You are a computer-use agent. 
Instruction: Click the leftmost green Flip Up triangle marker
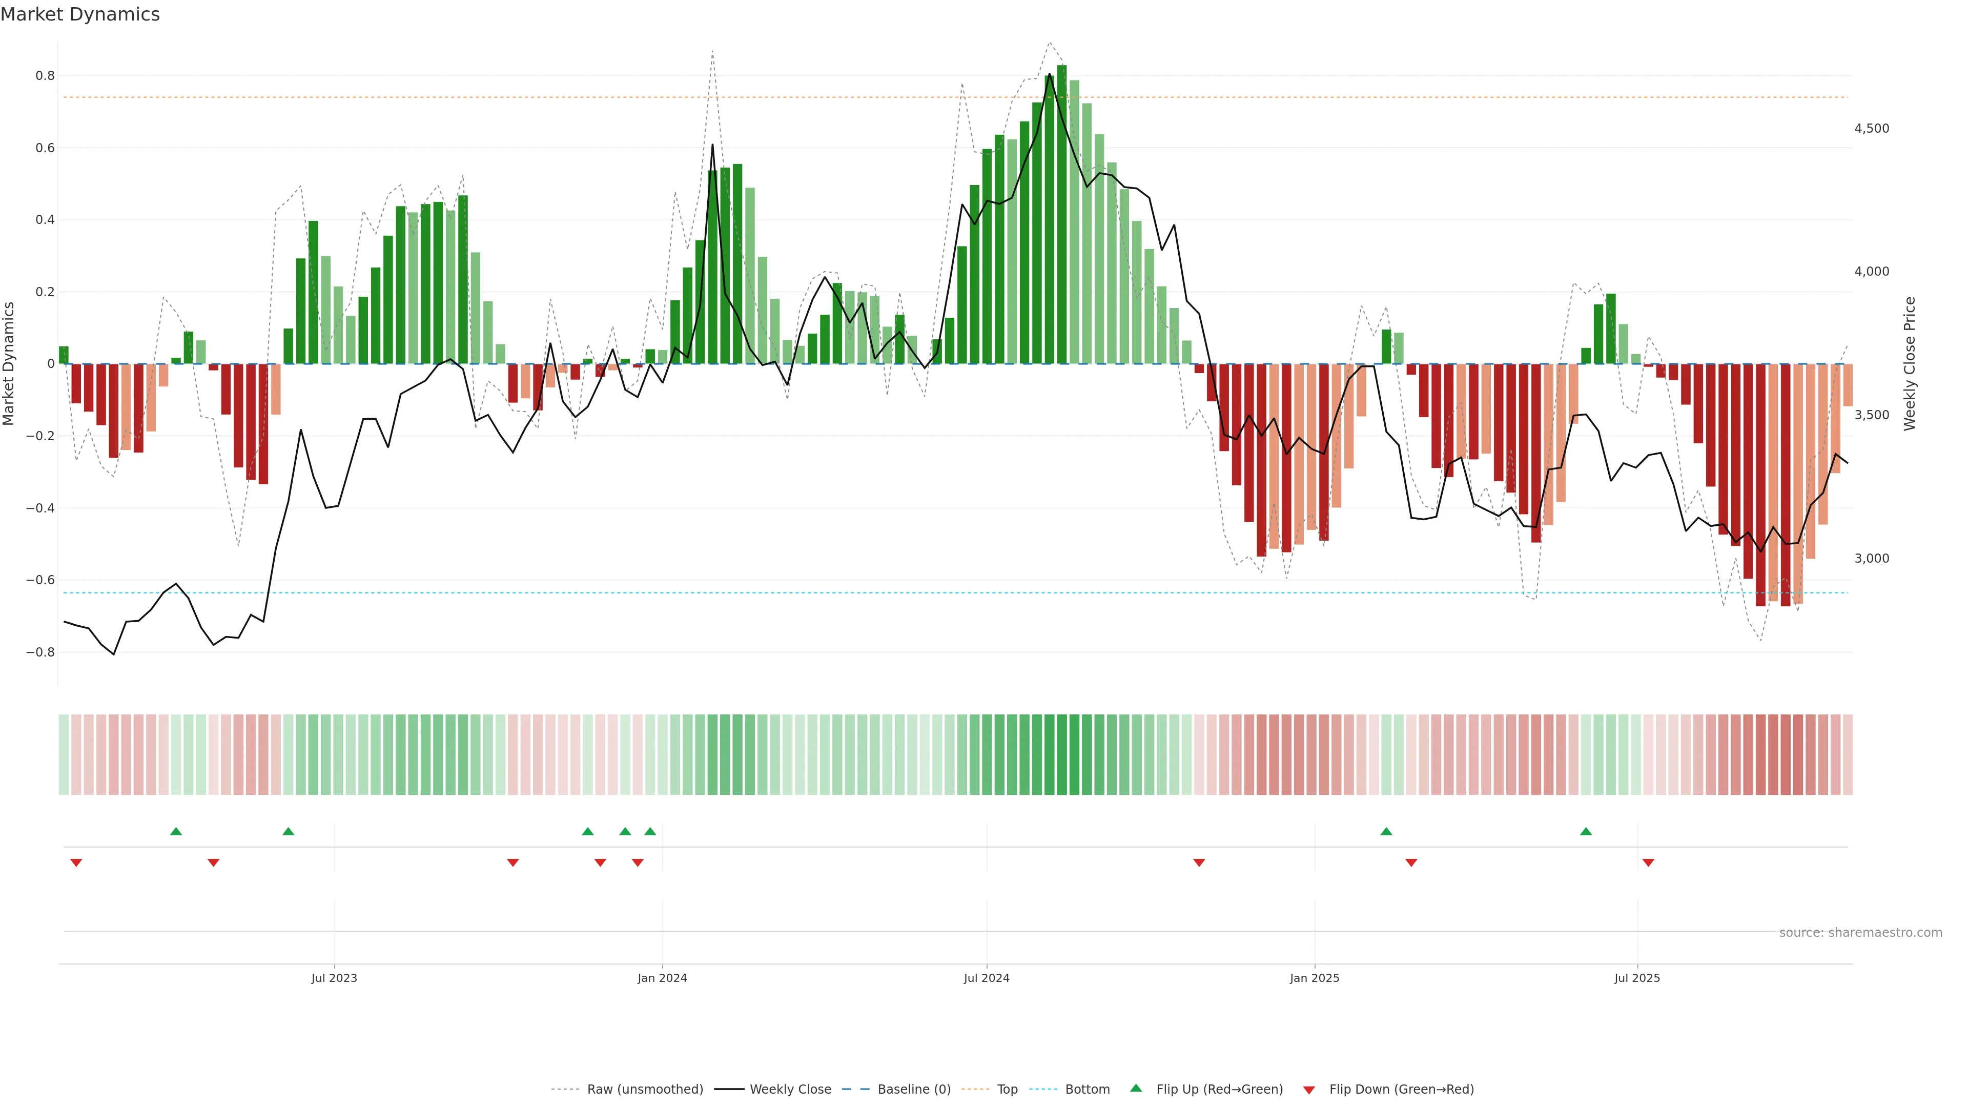[176, 831]
